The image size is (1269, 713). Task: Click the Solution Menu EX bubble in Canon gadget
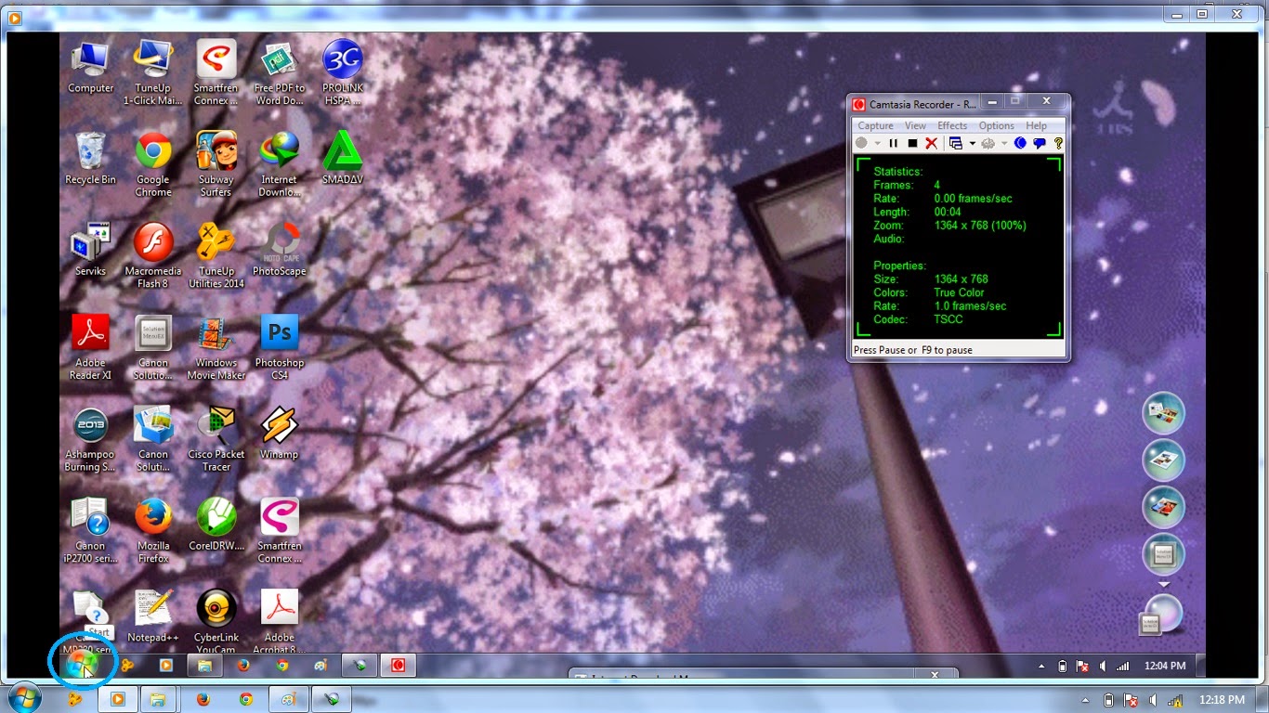click(1163, 554)
